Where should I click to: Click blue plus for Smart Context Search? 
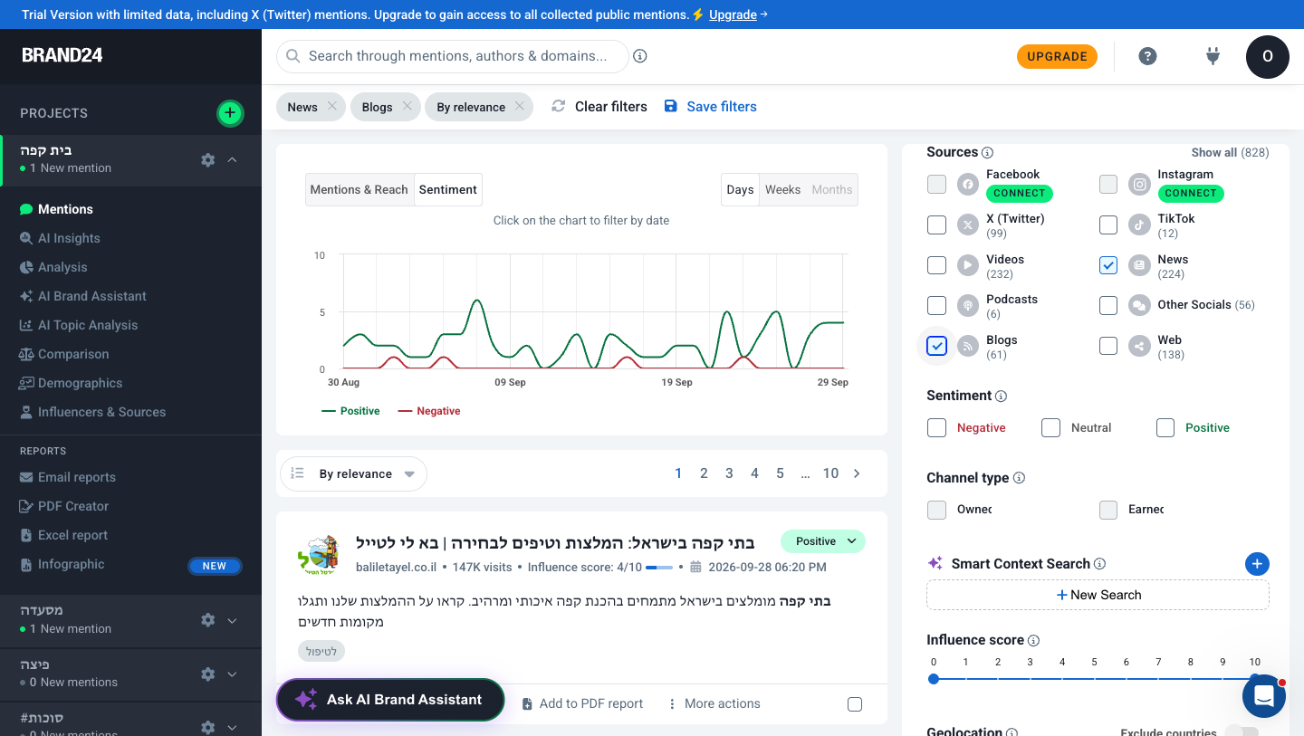pyautogui.click(x=1257, y=564)
